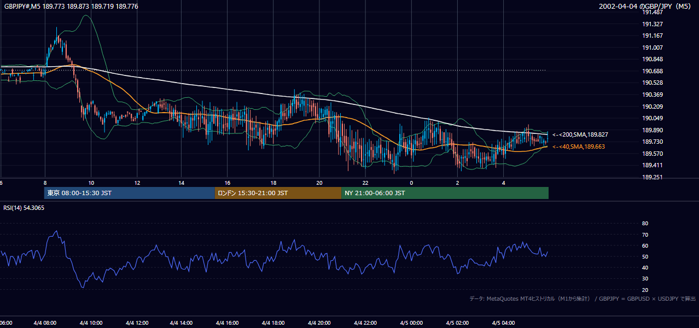The width and height of the screenshot is (699, 328).
Task: Click RSI scale level 20
Action: 645,290
